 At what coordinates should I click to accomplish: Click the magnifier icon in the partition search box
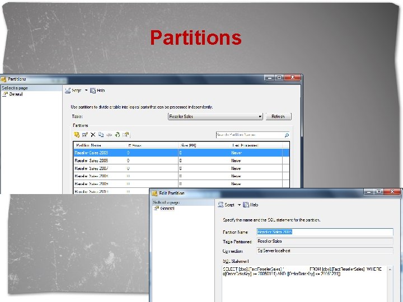287,135
